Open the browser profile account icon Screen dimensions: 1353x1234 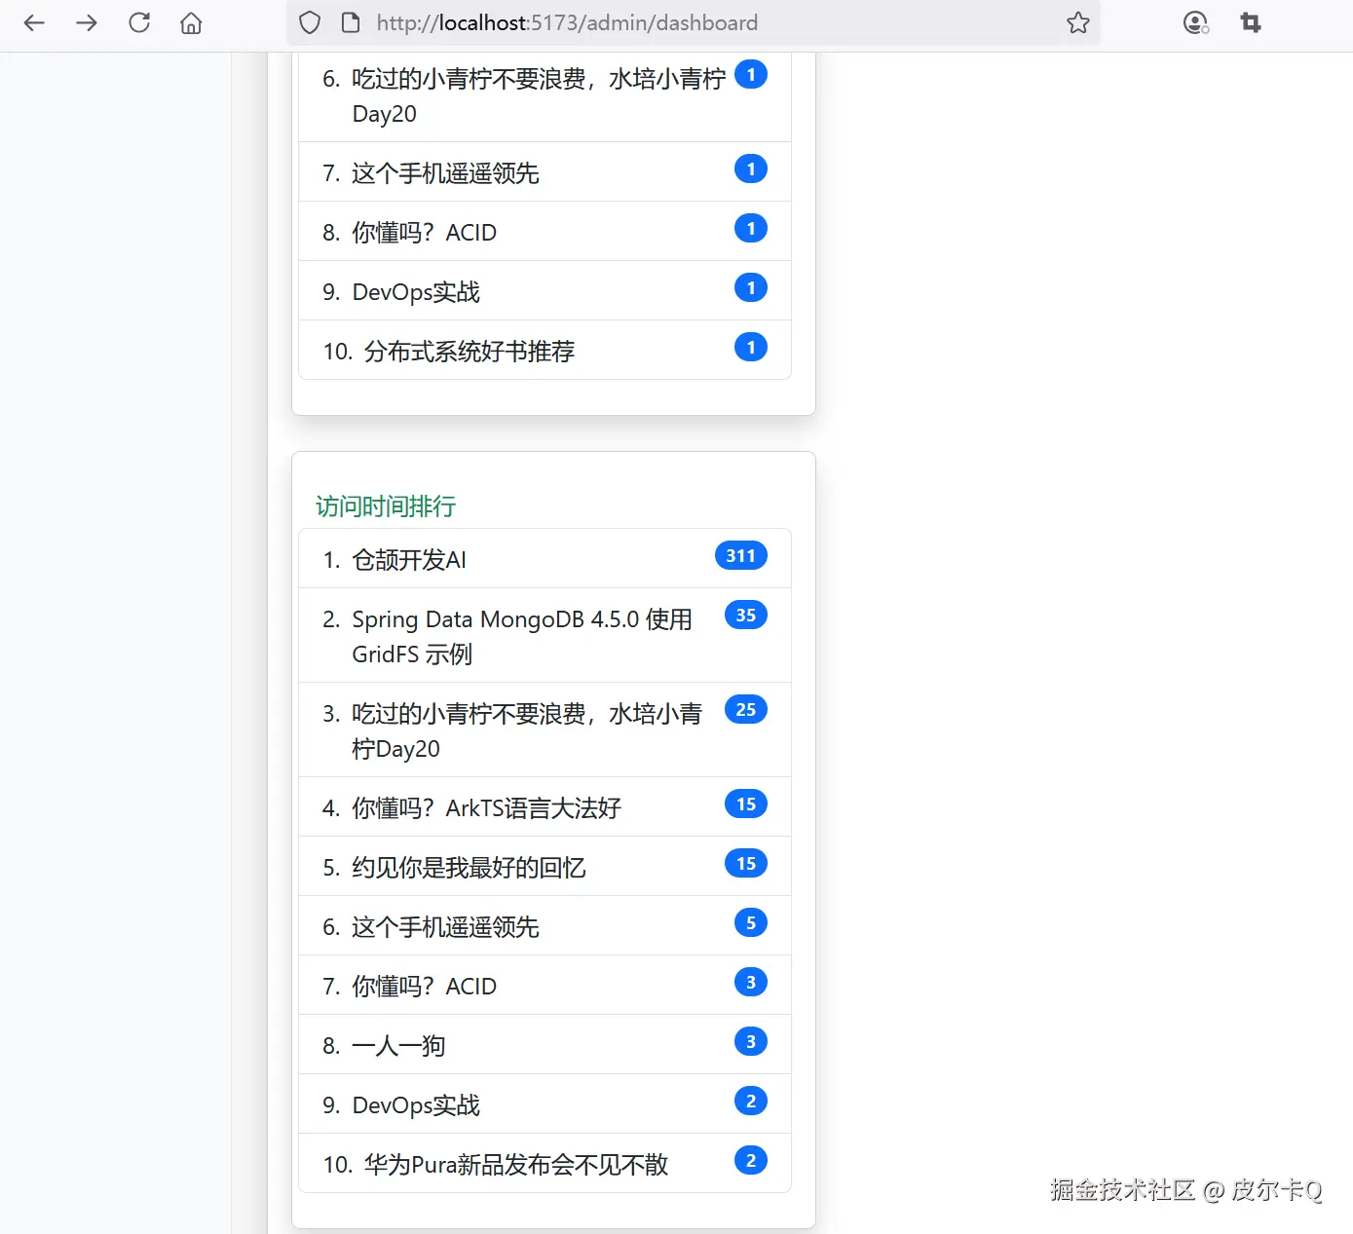tap(1195, 22)
